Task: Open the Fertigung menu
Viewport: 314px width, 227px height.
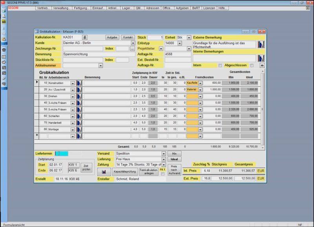Action: click(81, 8)
